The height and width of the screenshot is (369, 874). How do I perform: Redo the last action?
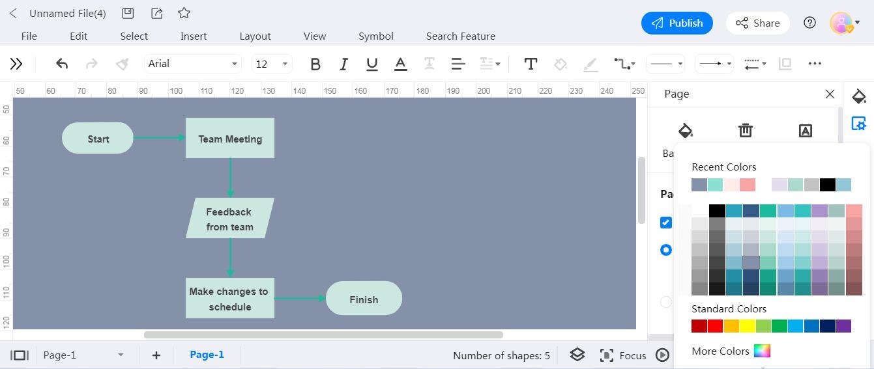pos(92,64)
